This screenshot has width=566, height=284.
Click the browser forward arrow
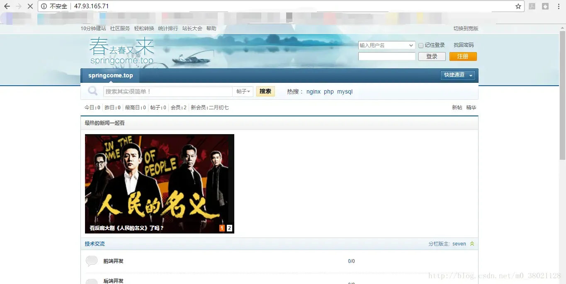tap(19, 6)
